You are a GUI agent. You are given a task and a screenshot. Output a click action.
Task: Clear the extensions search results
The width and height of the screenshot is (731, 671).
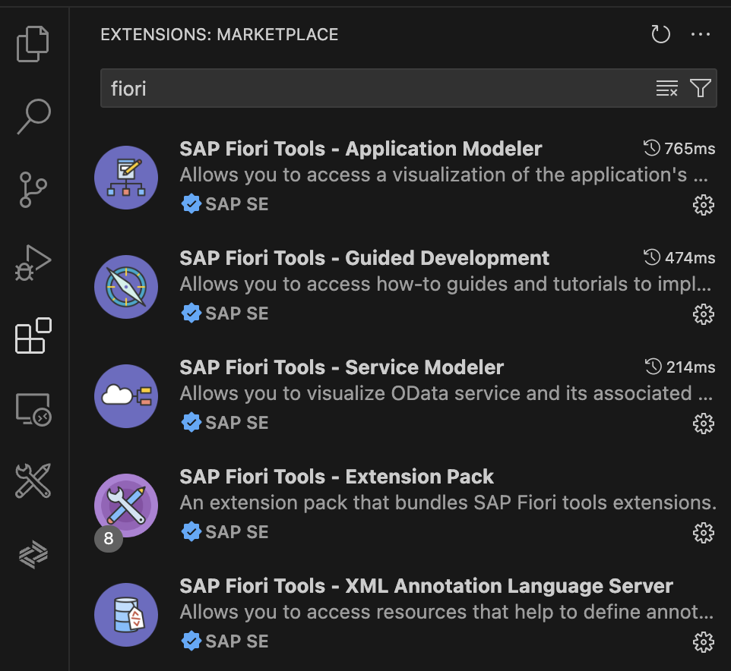pos(666,89)
